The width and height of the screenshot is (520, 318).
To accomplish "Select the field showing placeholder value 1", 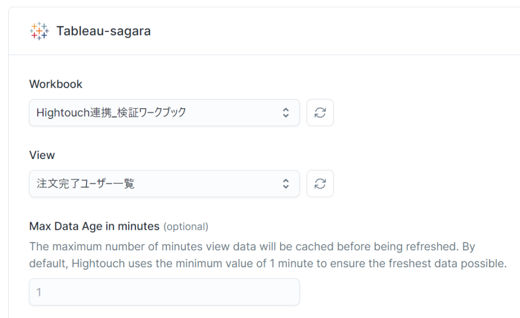I will coord(162,291).
